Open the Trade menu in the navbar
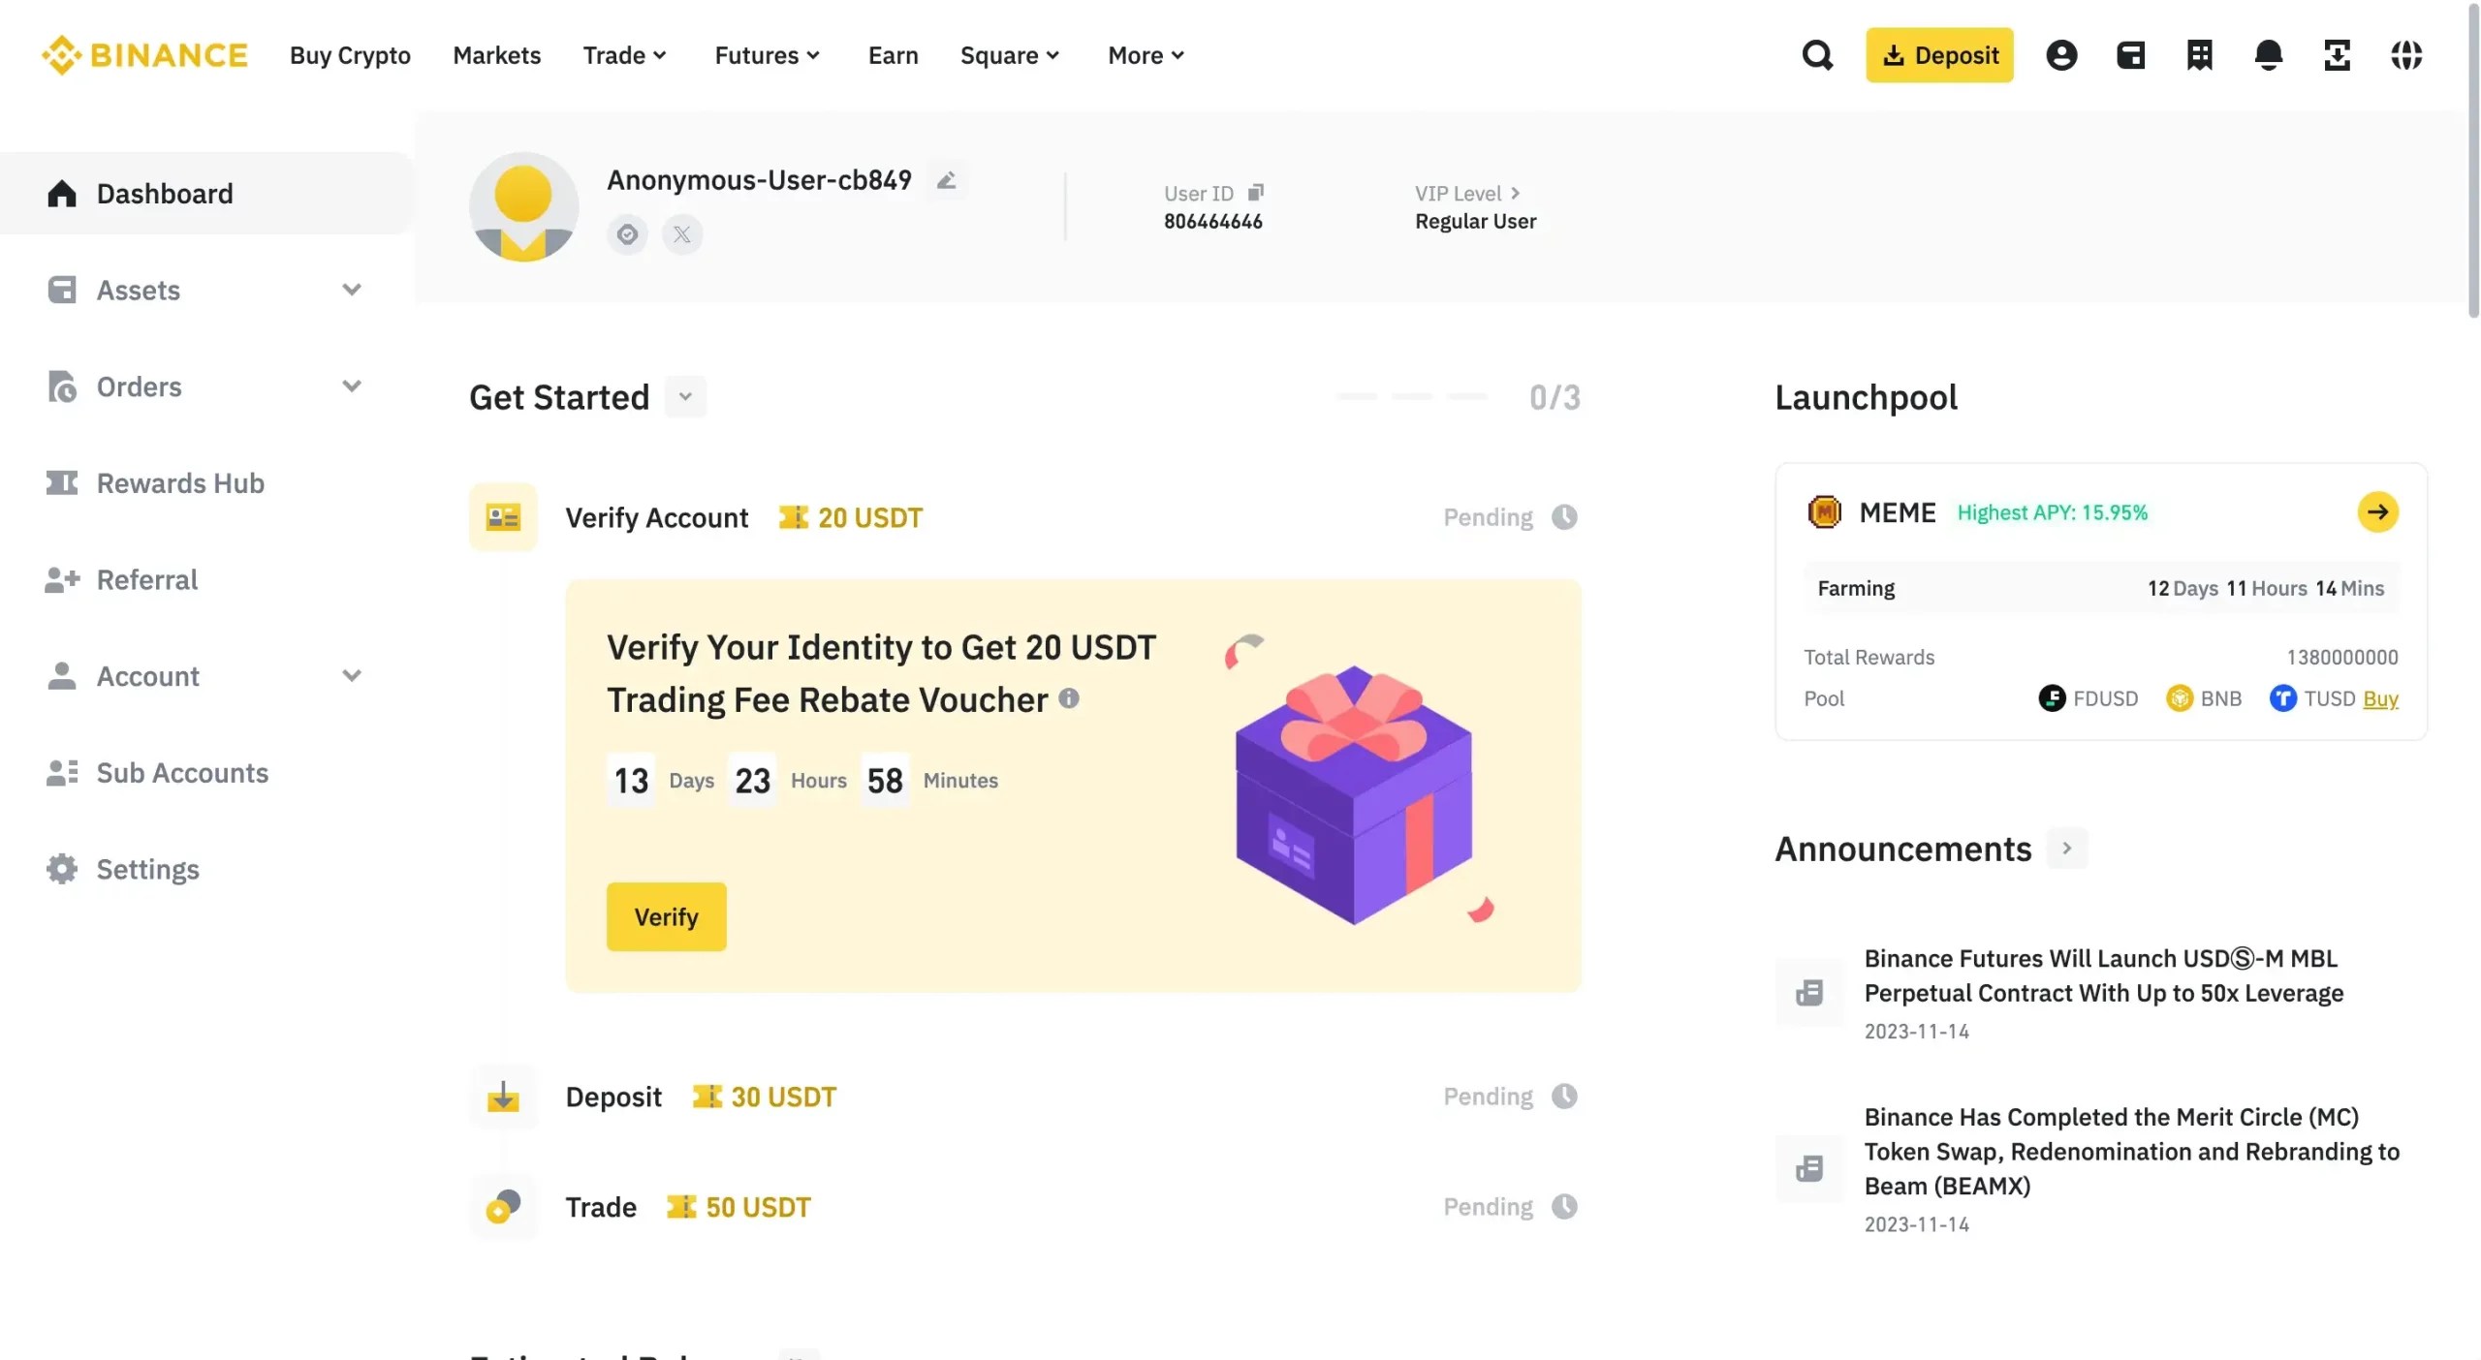Screen dimensions: 2481x1360 point(625,55)
